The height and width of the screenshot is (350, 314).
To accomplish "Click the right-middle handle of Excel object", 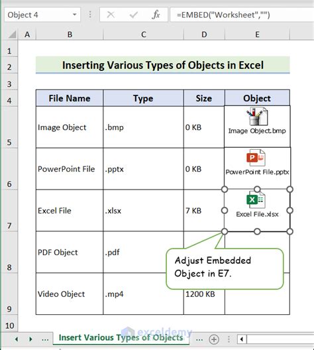I will (289, 210).
